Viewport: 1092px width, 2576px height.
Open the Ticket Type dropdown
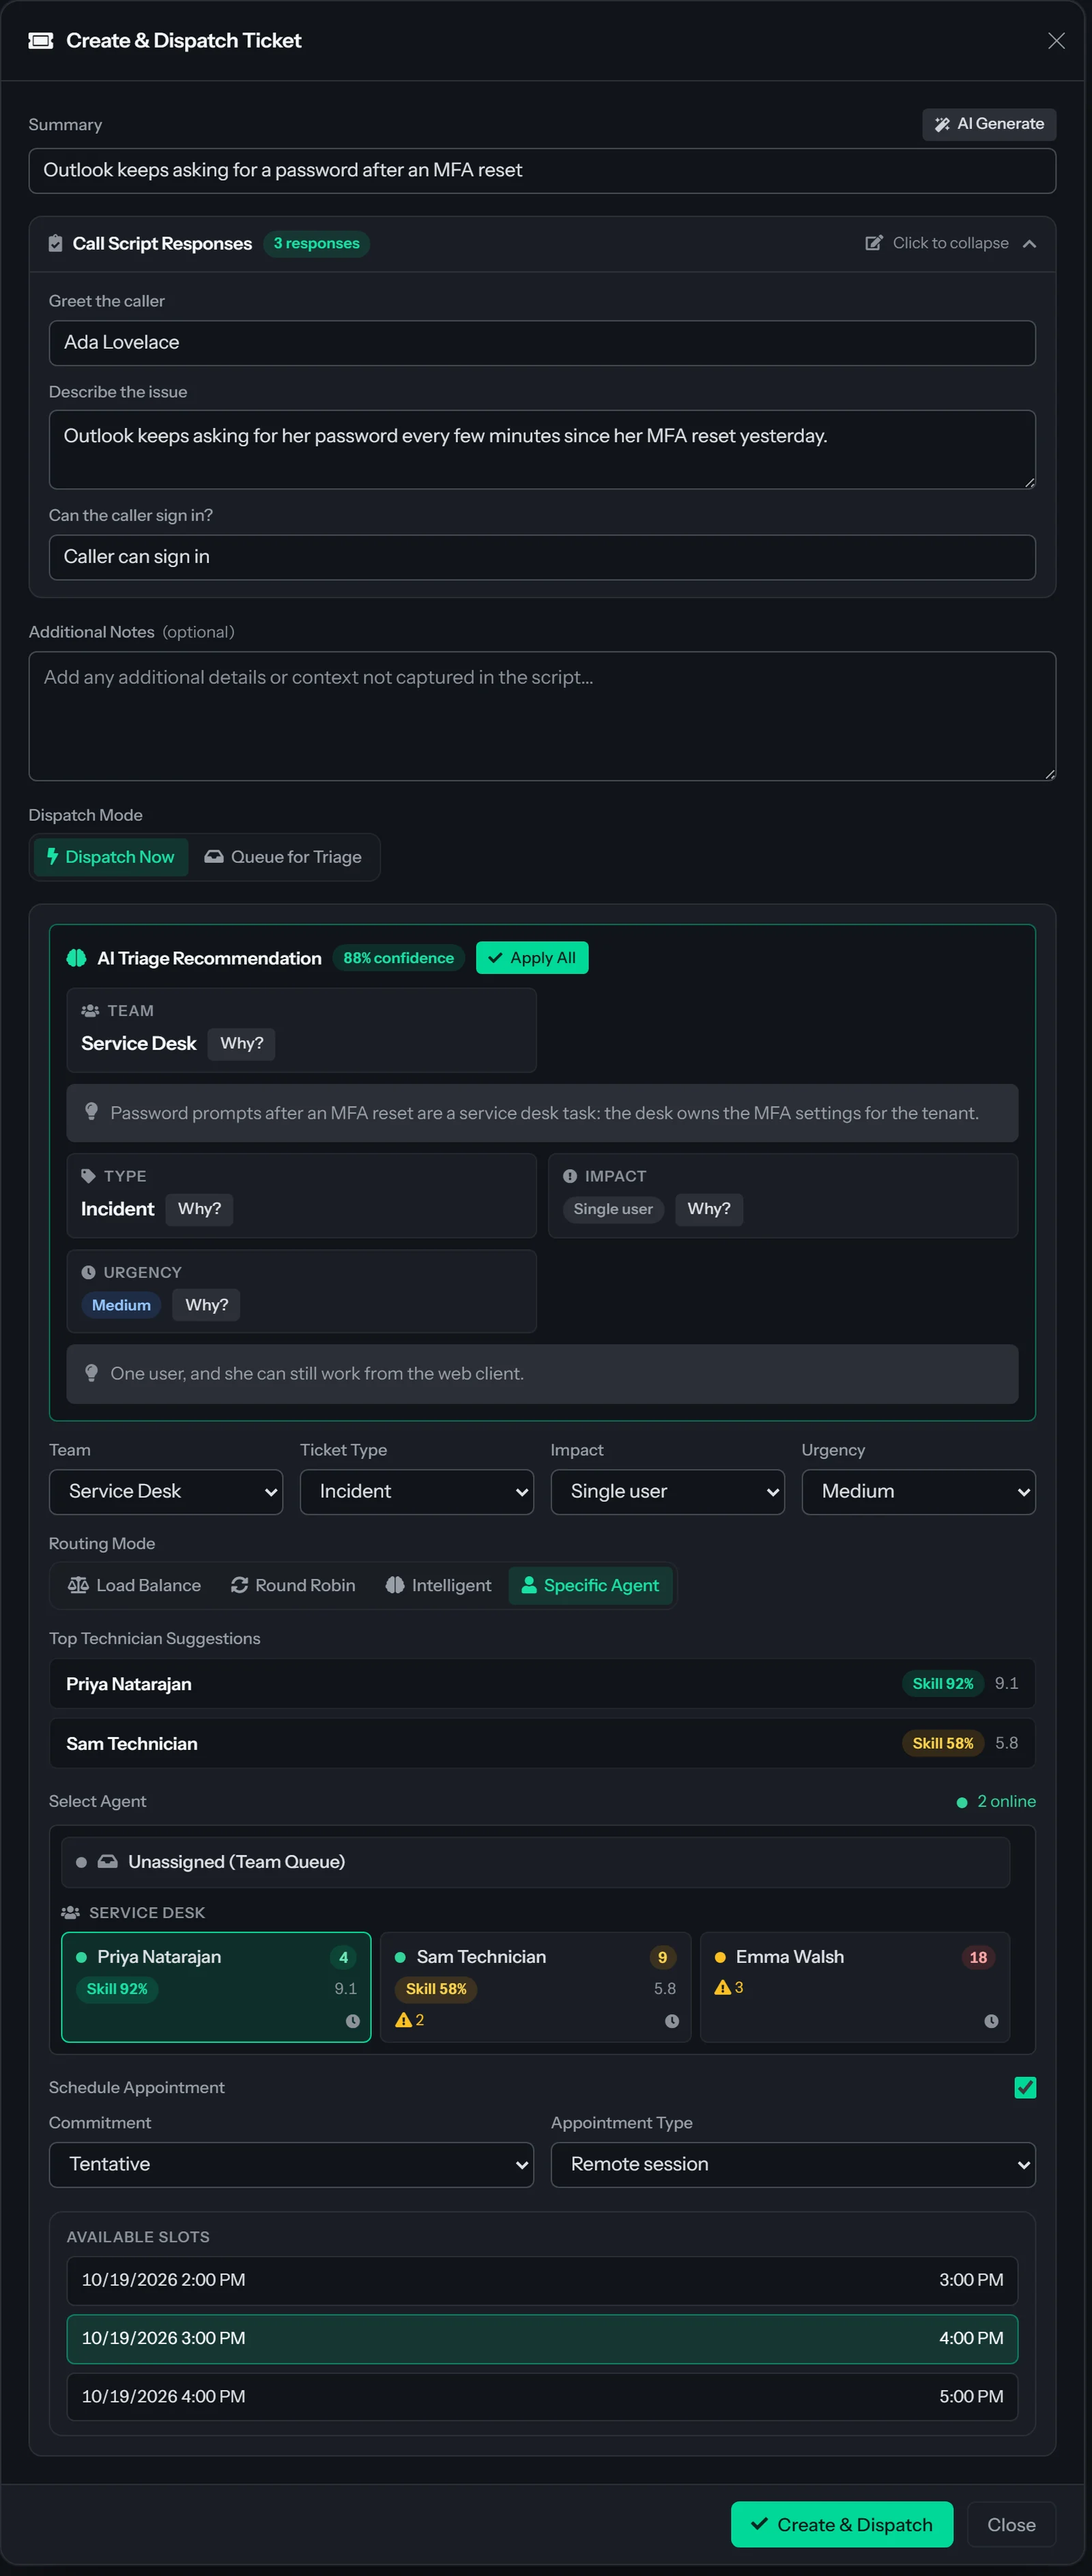pyautogui.click(x=416, y=1491)
